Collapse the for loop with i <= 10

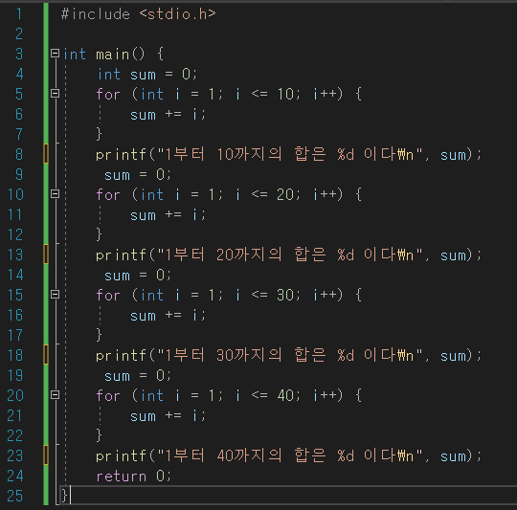click(x=56, y=94)
